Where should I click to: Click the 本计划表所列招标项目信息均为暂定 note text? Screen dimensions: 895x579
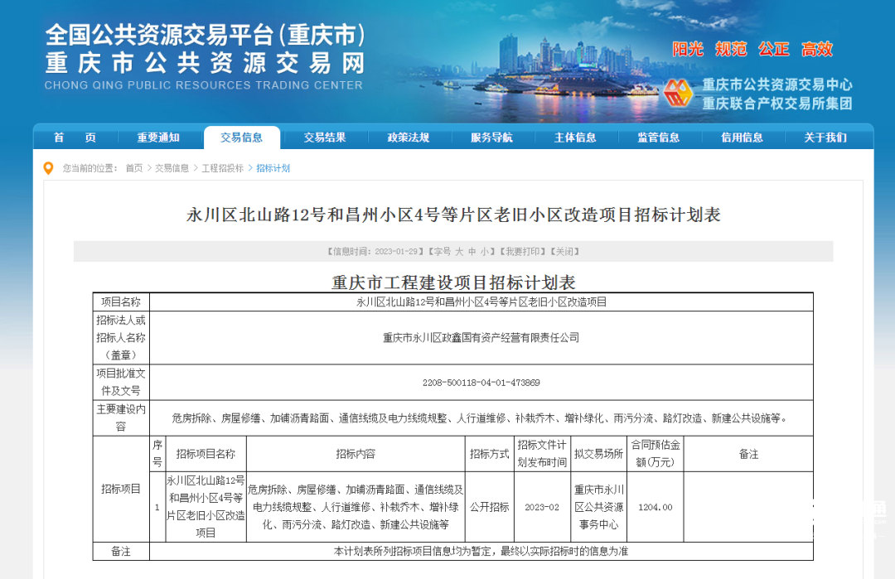(x=481, y=552)
